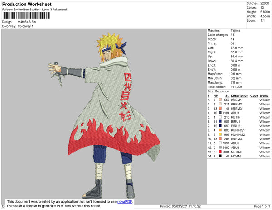Click the Production Worksheet title

tap(27, 4)
